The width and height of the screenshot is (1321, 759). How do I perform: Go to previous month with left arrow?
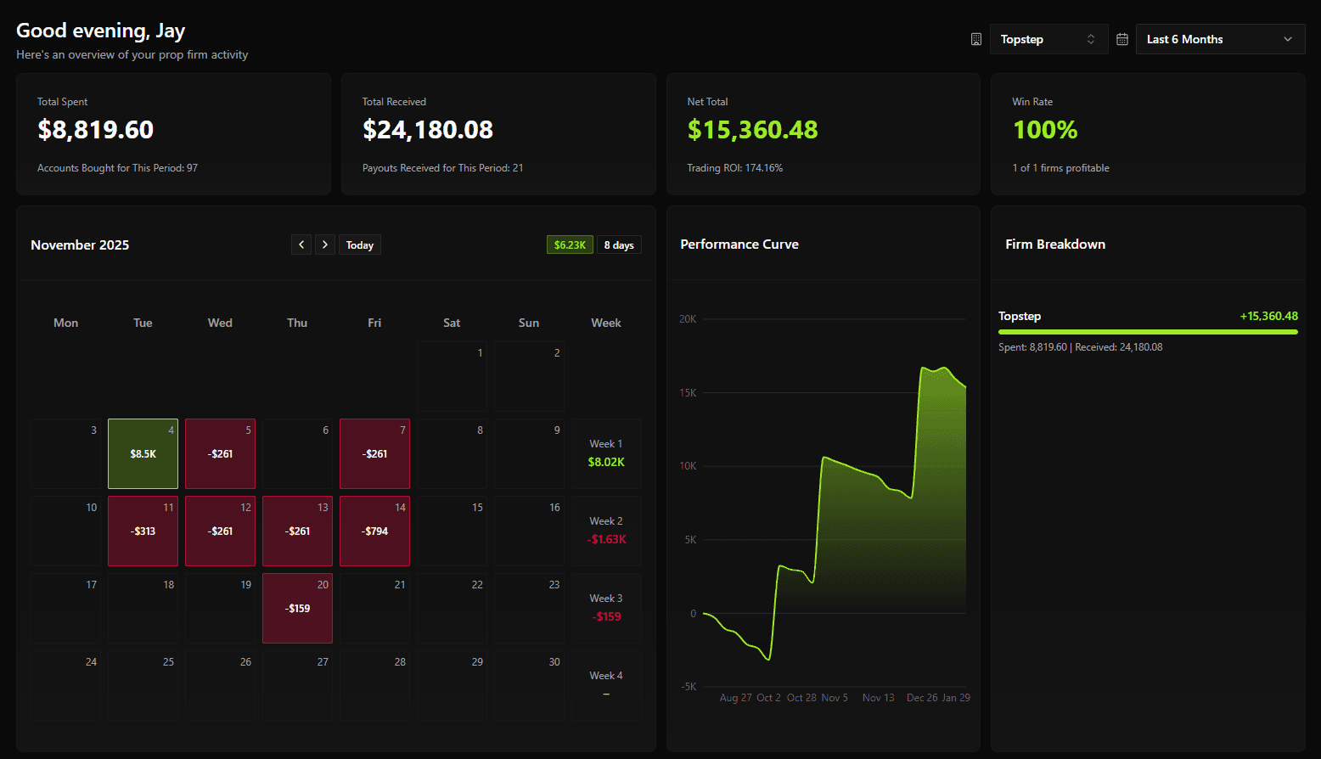[301, 244]
